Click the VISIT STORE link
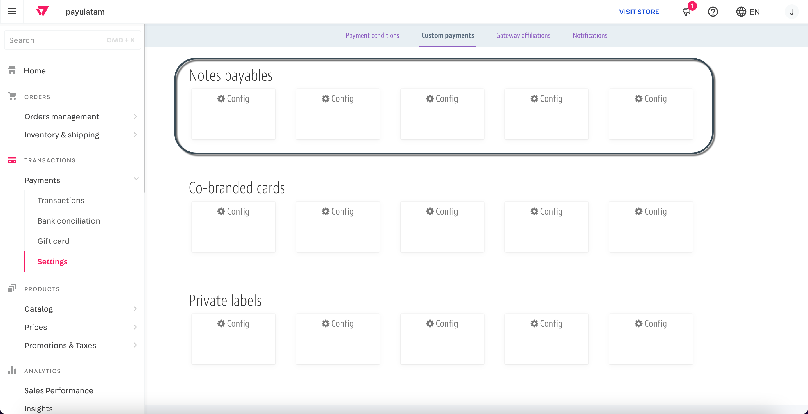 click(x=639, y=12)
